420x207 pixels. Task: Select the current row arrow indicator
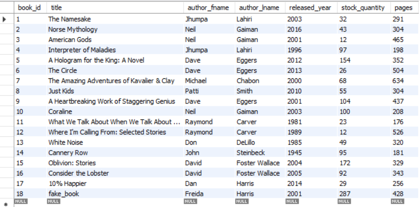(x=4, y=19)
